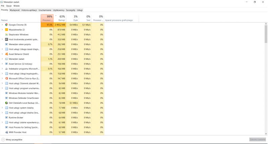Sort by 0% Sieć column header

coord(85,18)
